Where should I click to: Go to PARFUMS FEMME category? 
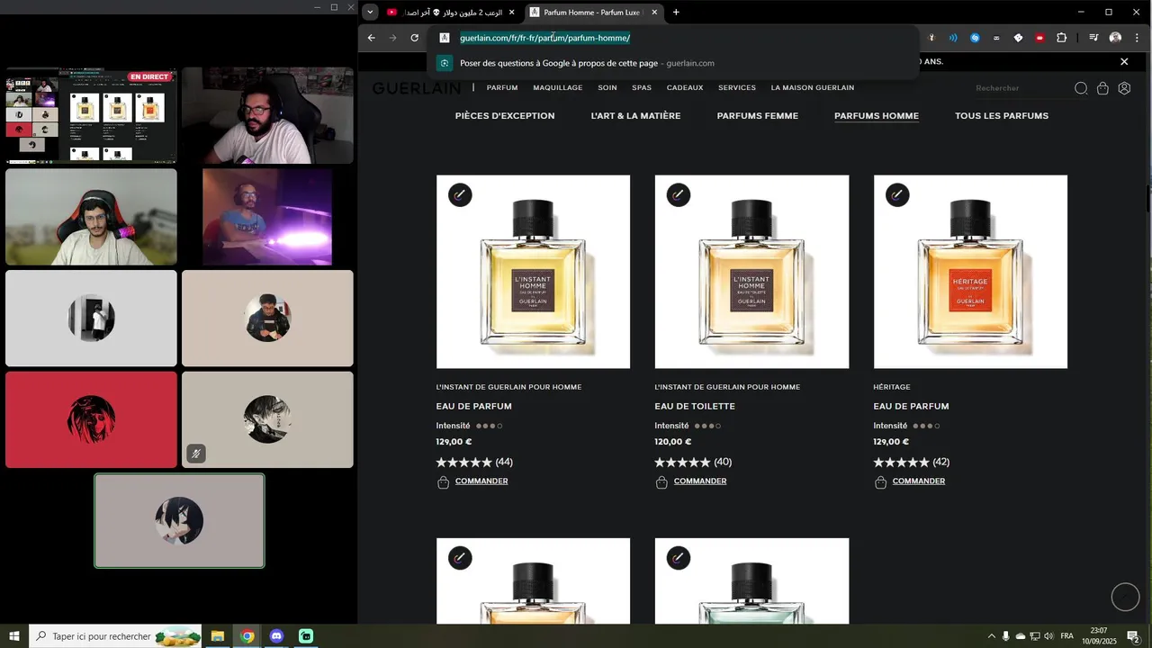pyautogui.click(x=758, y=116)
